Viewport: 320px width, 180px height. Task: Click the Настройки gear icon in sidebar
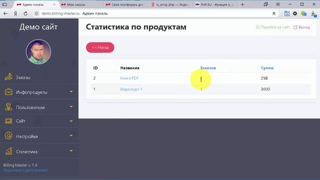tap(8, 135)
